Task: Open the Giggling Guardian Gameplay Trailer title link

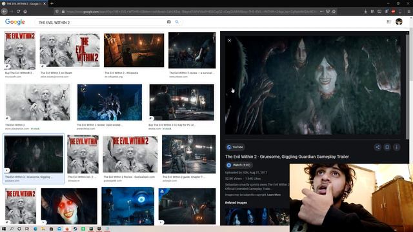Action: 287,157
